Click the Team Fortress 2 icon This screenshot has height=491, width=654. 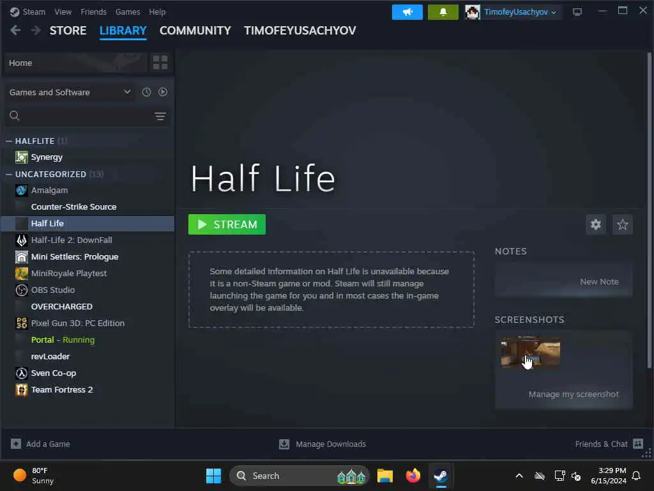tap(21, 389)
